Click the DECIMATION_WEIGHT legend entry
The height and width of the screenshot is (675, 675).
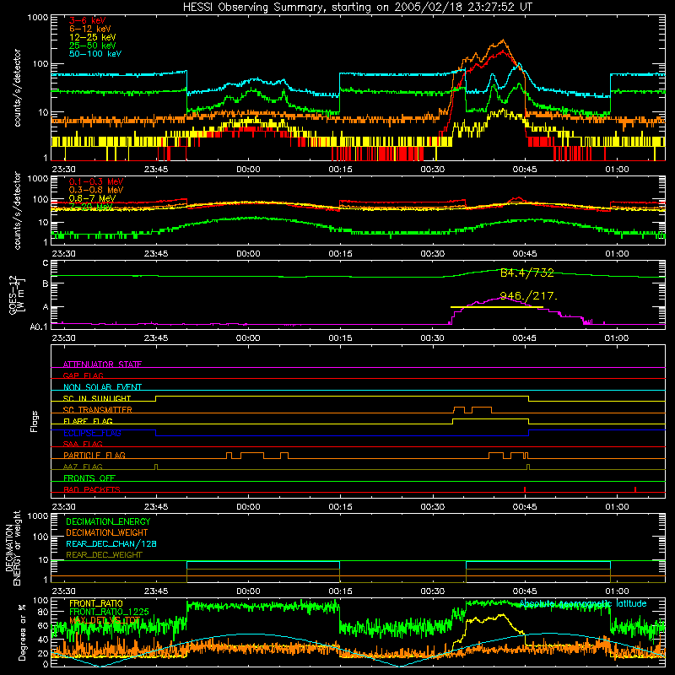(x=107, y=532)
